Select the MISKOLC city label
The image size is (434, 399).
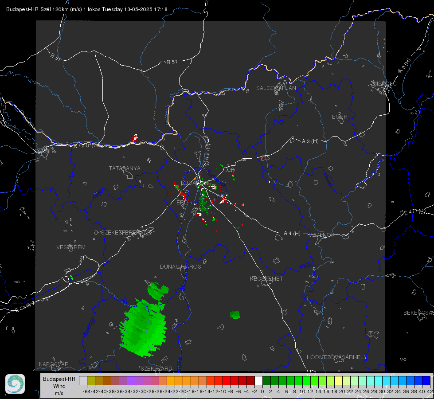[384, 84]
